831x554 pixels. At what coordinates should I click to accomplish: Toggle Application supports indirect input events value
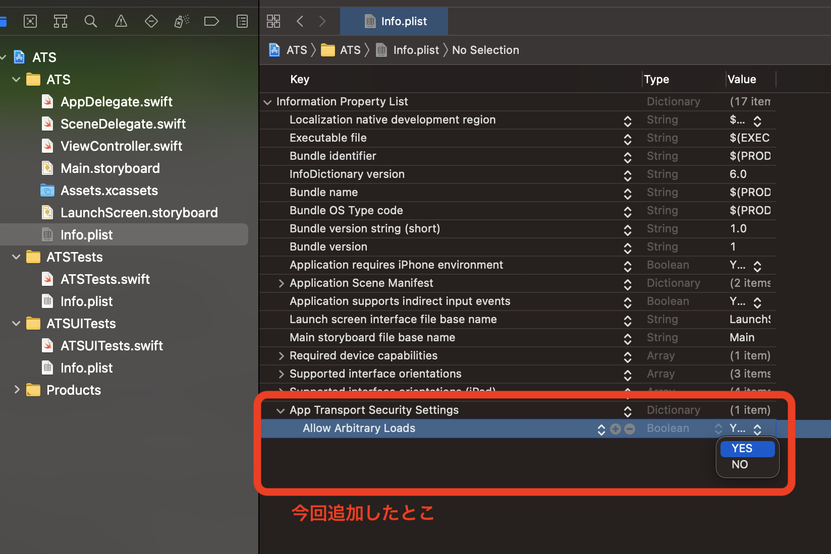(x=757, y=302)
